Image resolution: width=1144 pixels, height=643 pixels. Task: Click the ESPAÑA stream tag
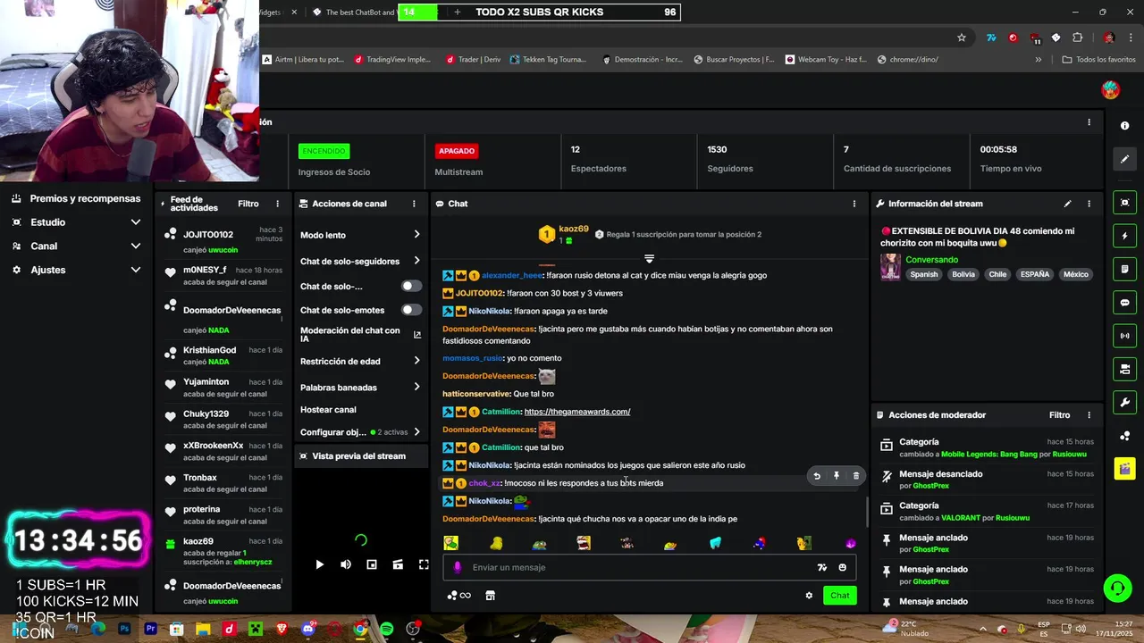[x=1035, y=274]
